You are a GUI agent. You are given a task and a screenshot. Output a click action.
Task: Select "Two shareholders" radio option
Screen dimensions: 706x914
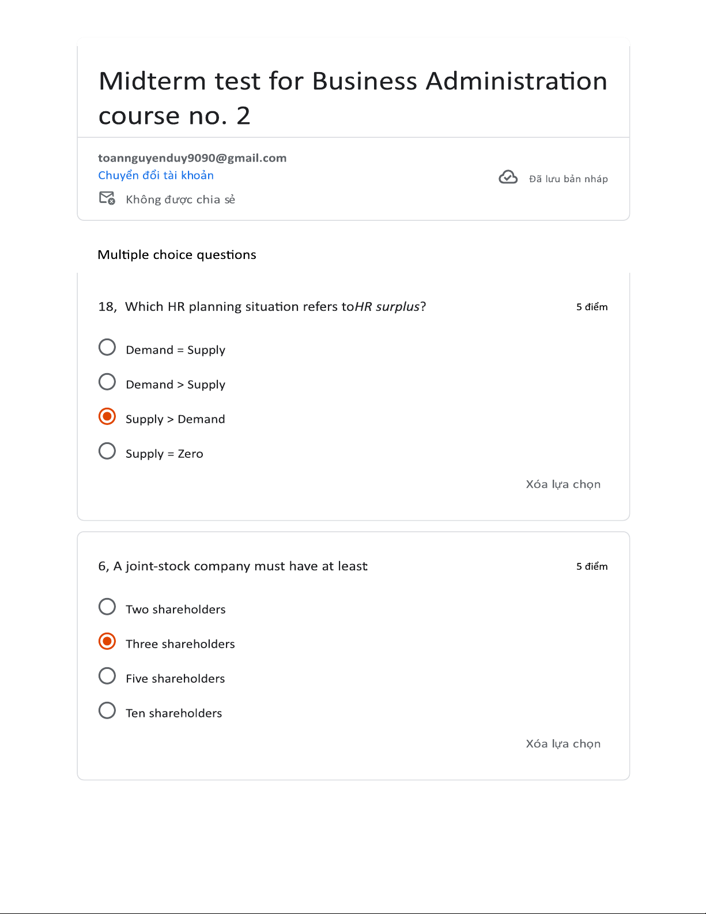[x=107, y=607]
